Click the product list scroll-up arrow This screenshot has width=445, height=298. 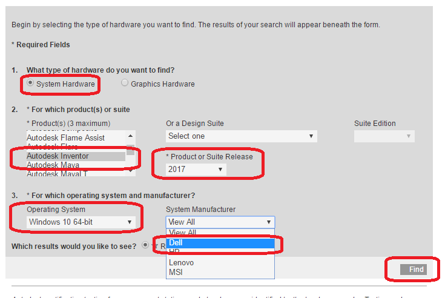[130, 136]
